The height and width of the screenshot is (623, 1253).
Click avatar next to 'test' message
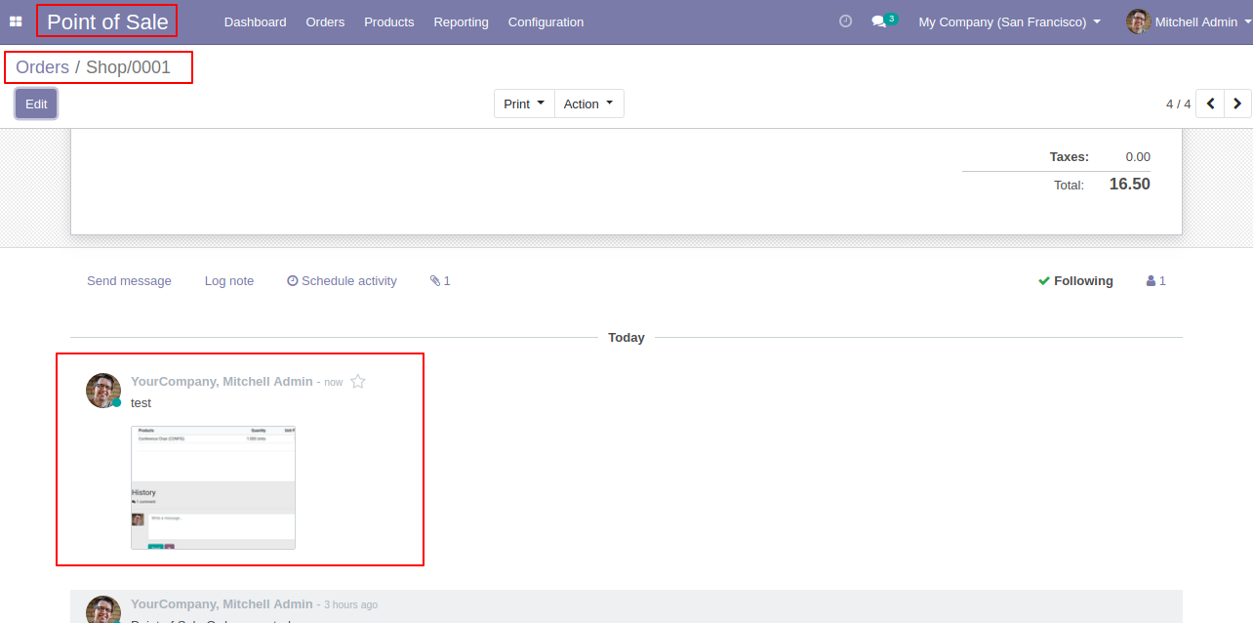click(103, 391)
